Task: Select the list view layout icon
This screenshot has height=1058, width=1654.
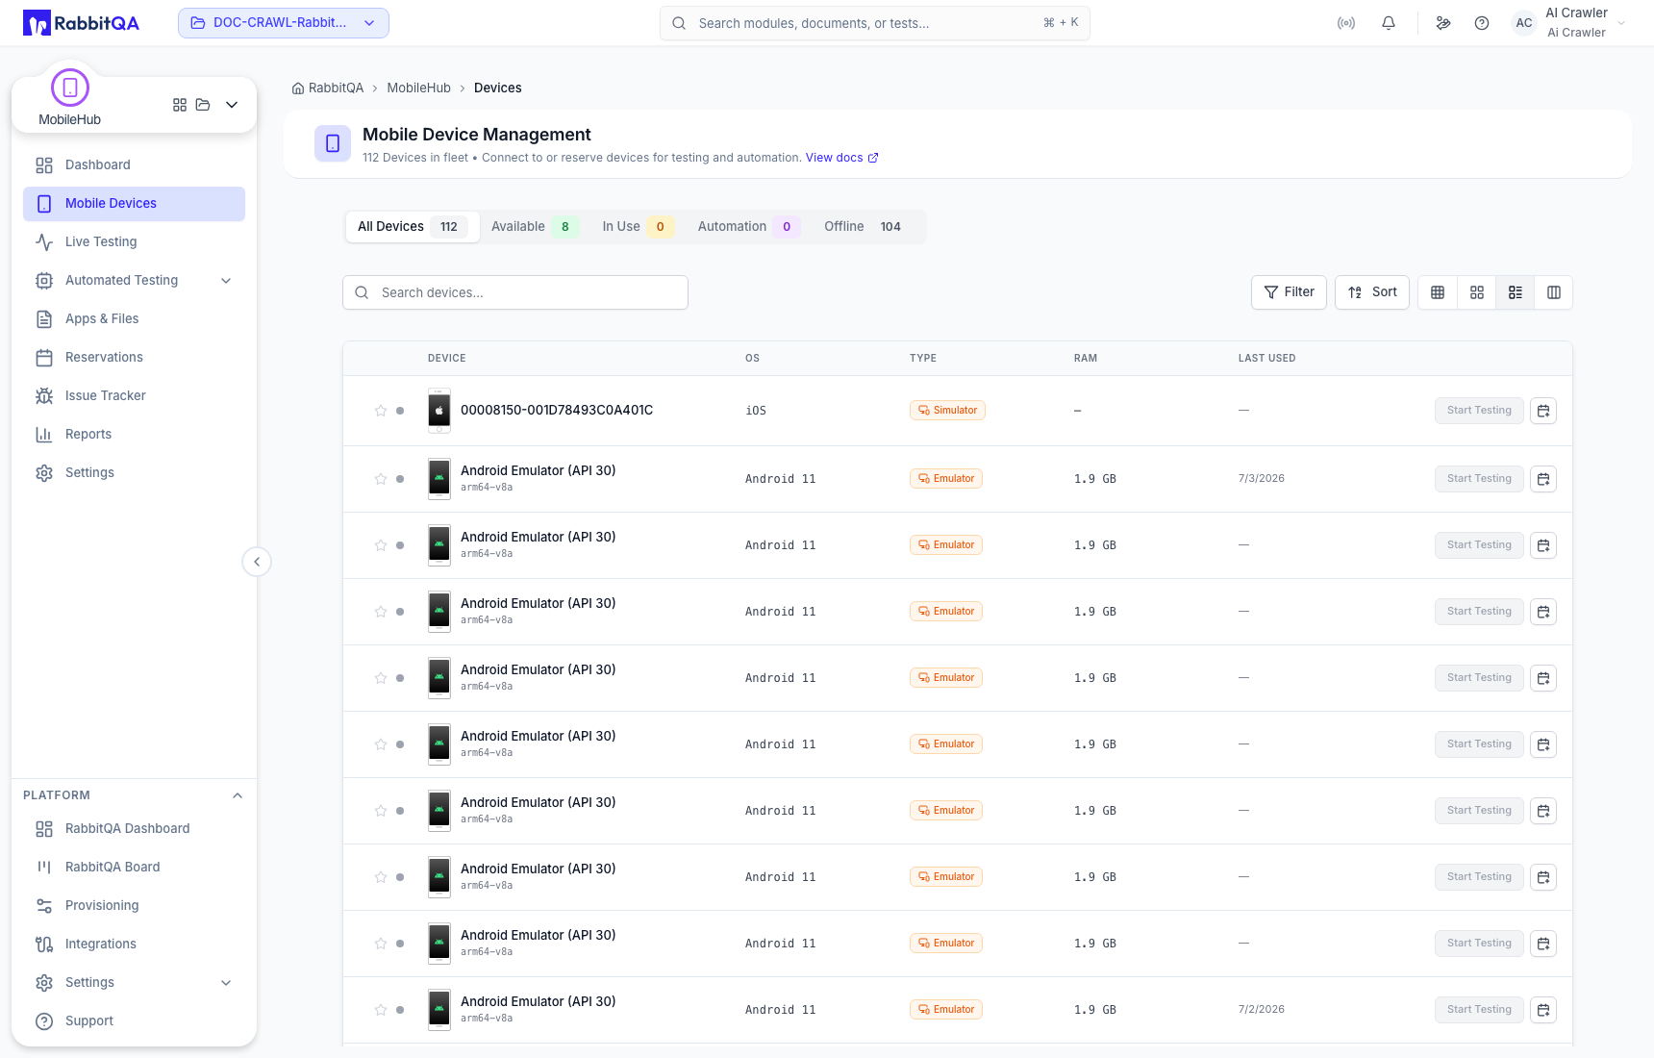Action: click(x=1516, y=292)
